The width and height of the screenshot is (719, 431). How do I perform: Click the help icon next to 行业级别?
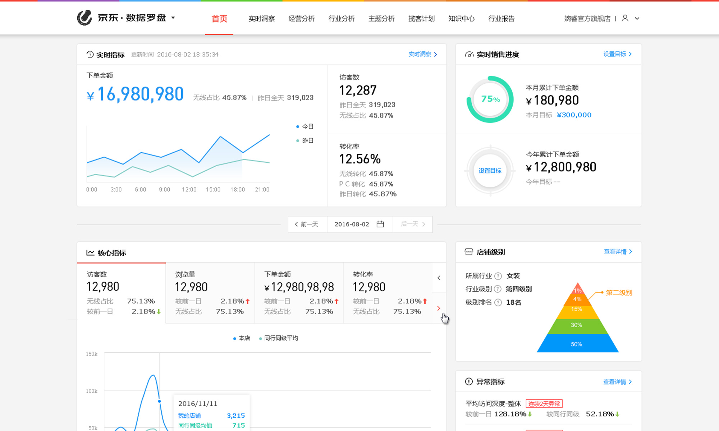pos(498,289)
